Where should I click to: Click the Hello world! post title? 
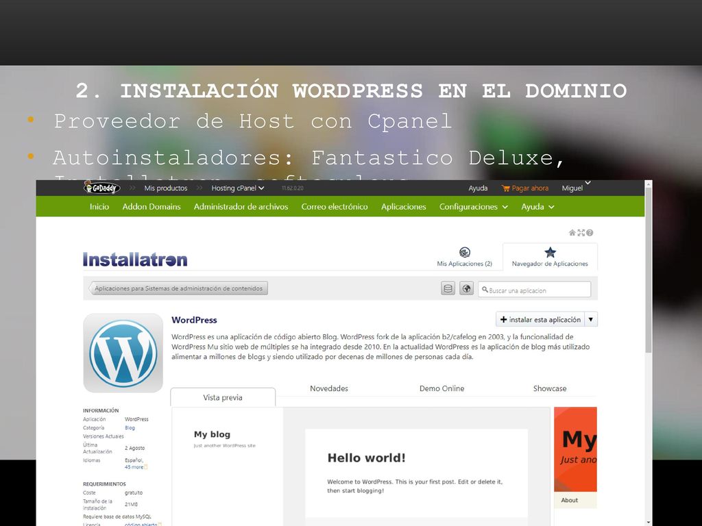coord(366,458)
